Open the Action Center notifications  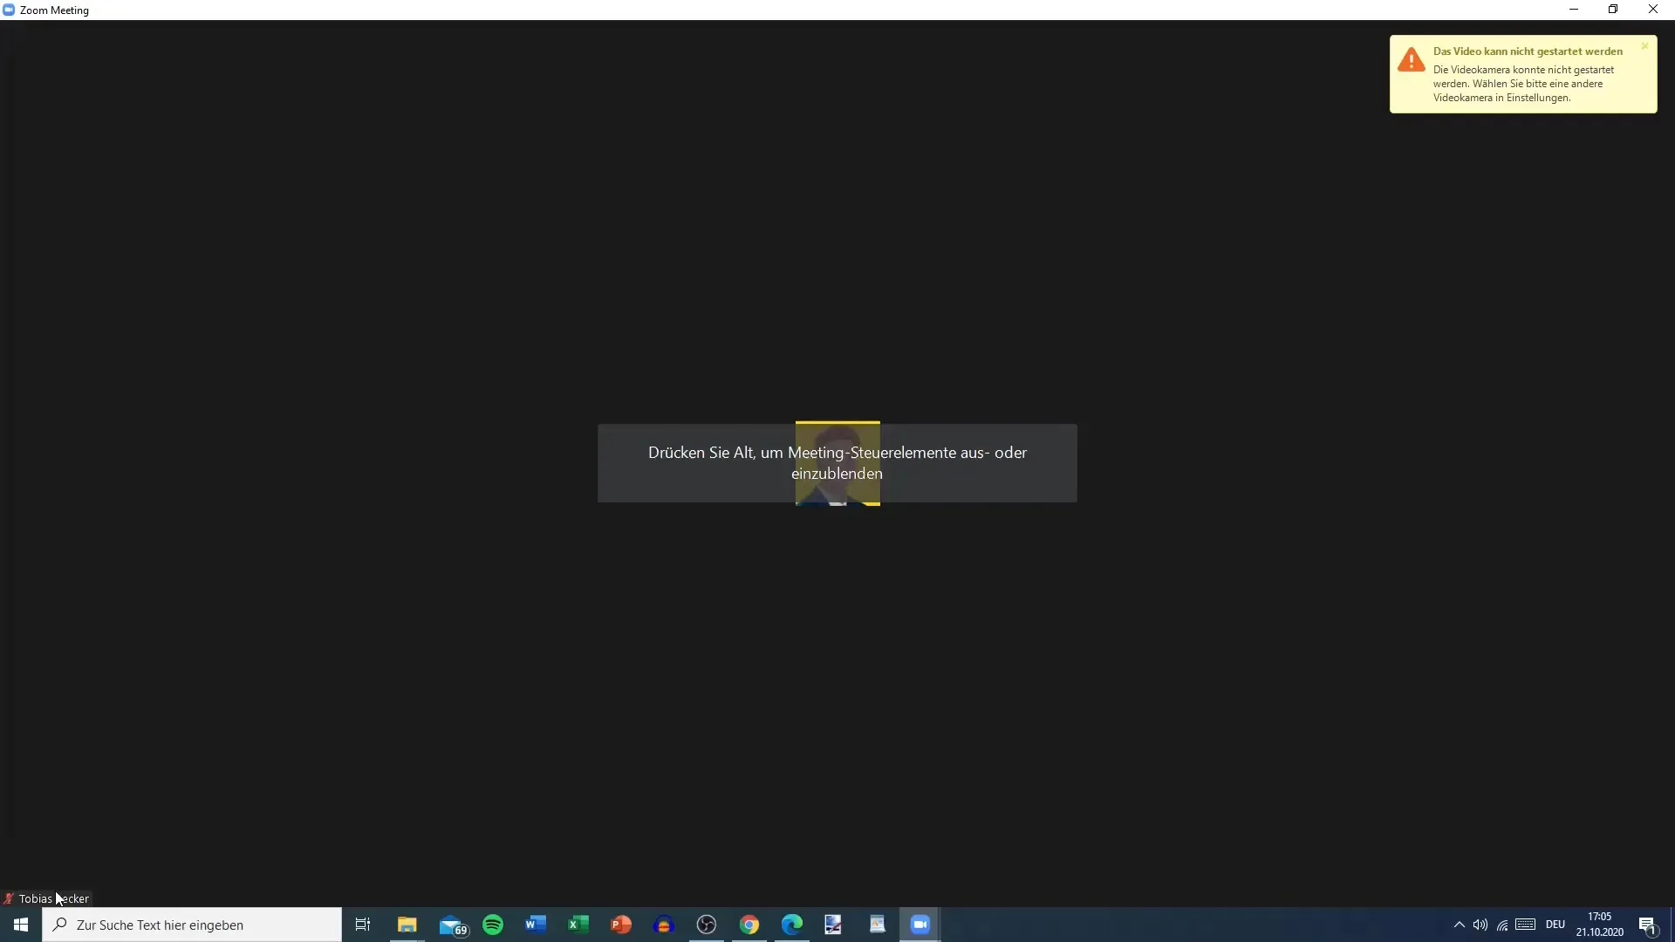pyautogui.click(x=1648, y=925)
